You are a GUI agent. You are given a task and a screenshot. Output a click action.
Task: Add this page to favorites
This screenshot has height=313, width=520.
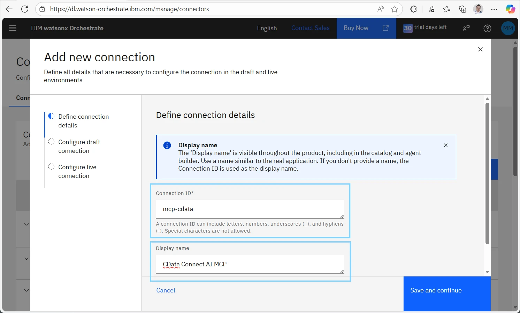(x=395, y=9)
